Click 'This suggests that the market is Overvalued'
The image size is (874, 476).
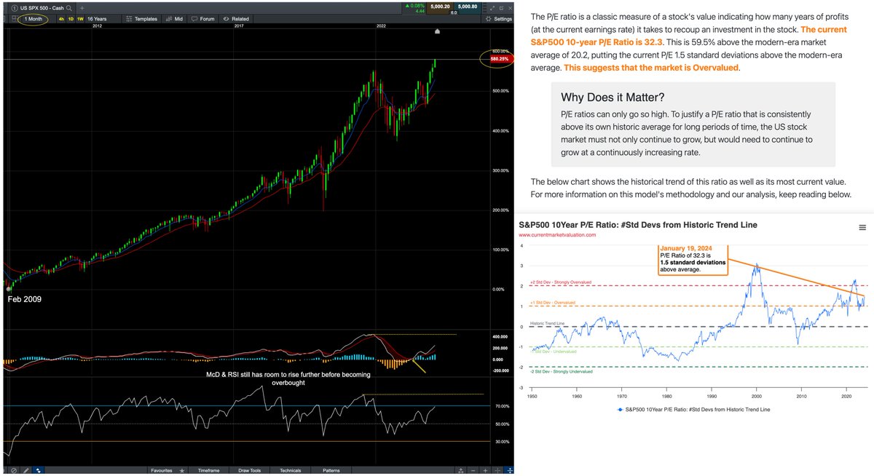(651, 68)
